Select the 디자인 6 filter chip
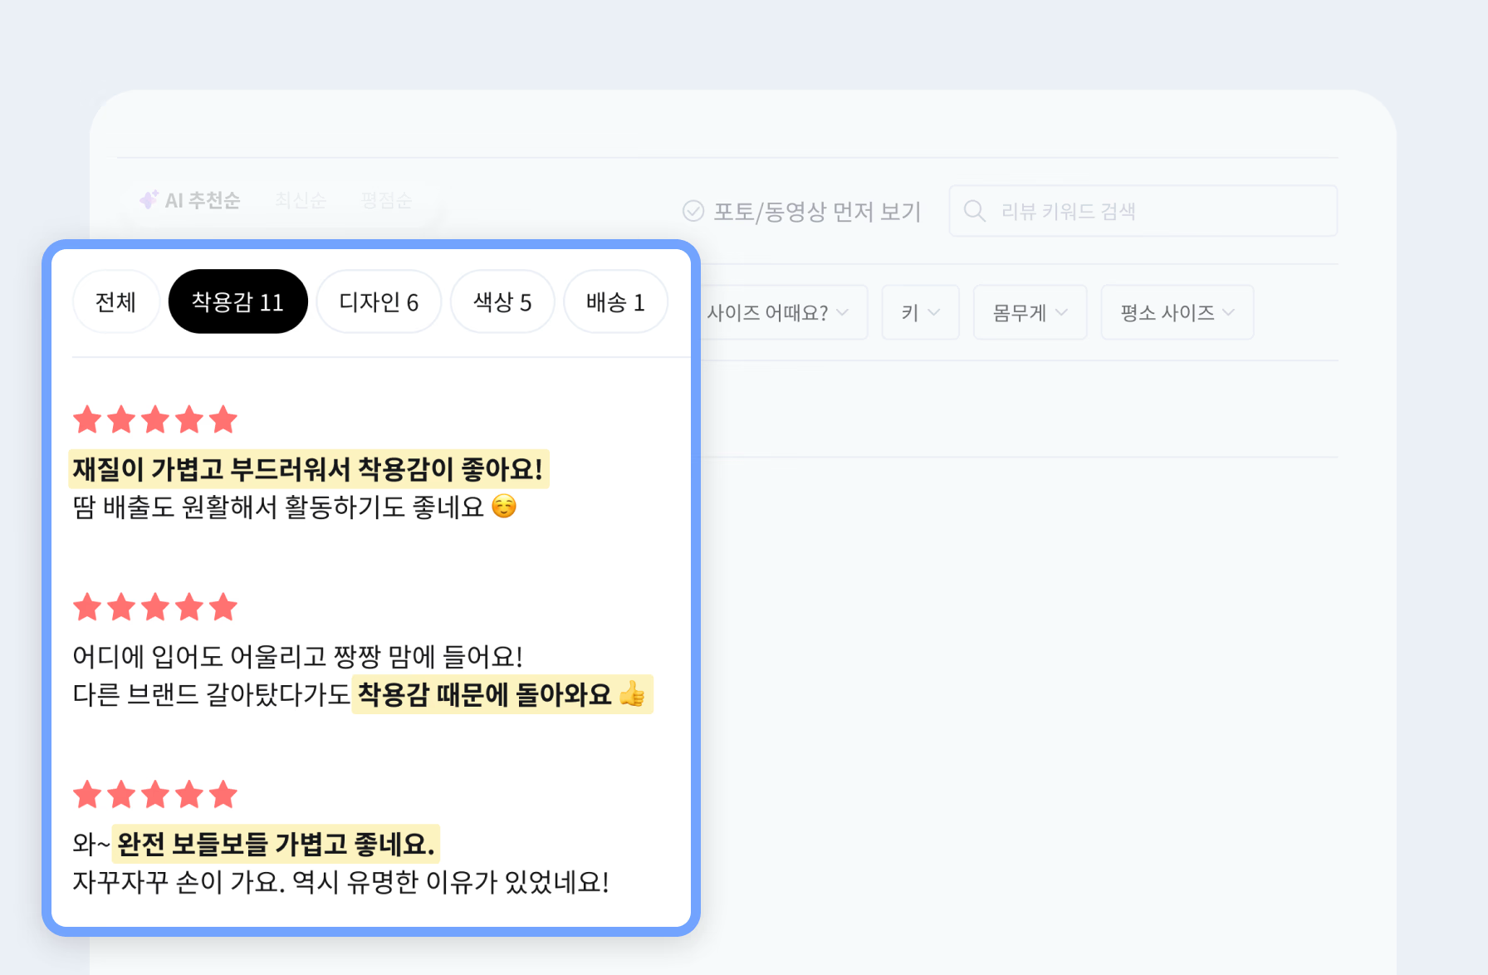 (x=379, y=301)
